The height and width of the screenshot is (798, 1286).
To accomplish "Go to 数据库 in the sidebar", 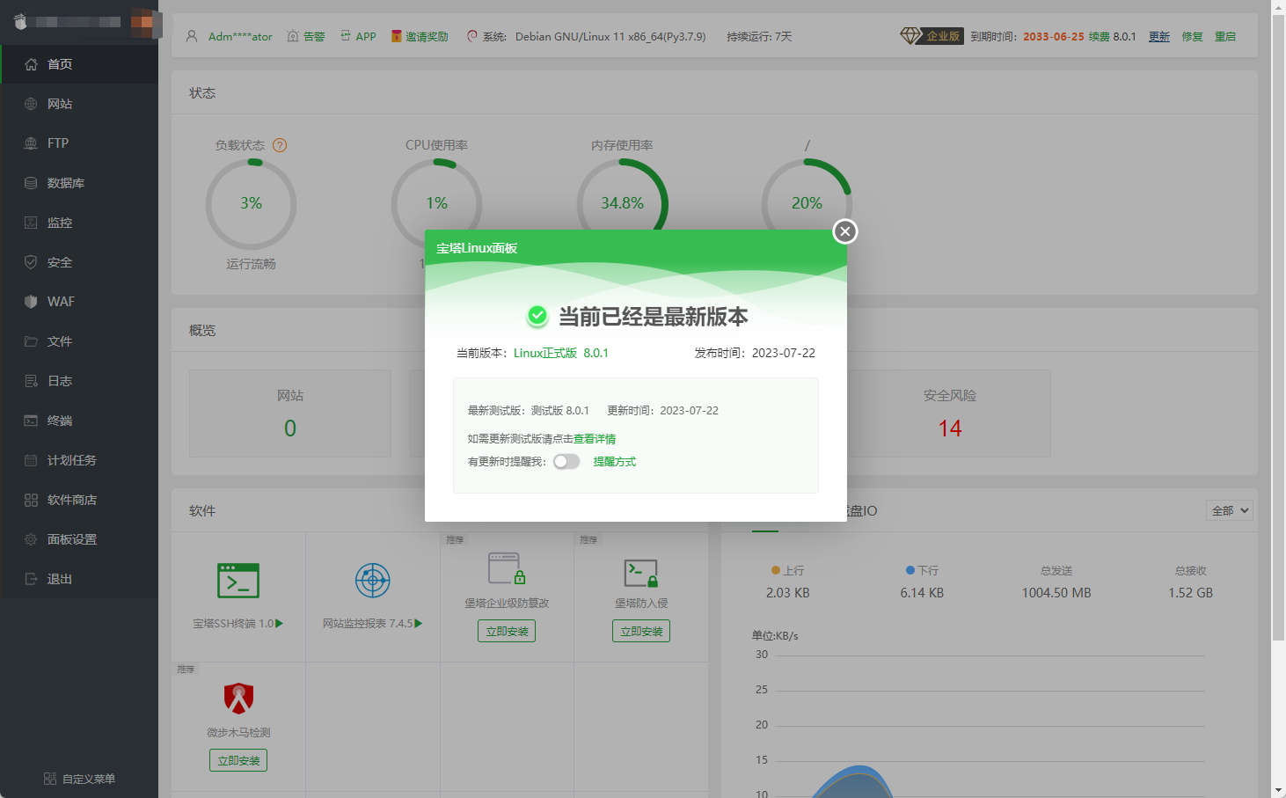I will click(66, 183).
